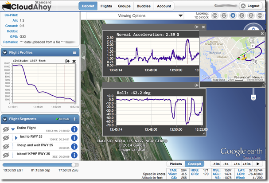Select the lineup and wait RWY 25 row
Screen dimensions: 269x183
click(x=40, y=147)
